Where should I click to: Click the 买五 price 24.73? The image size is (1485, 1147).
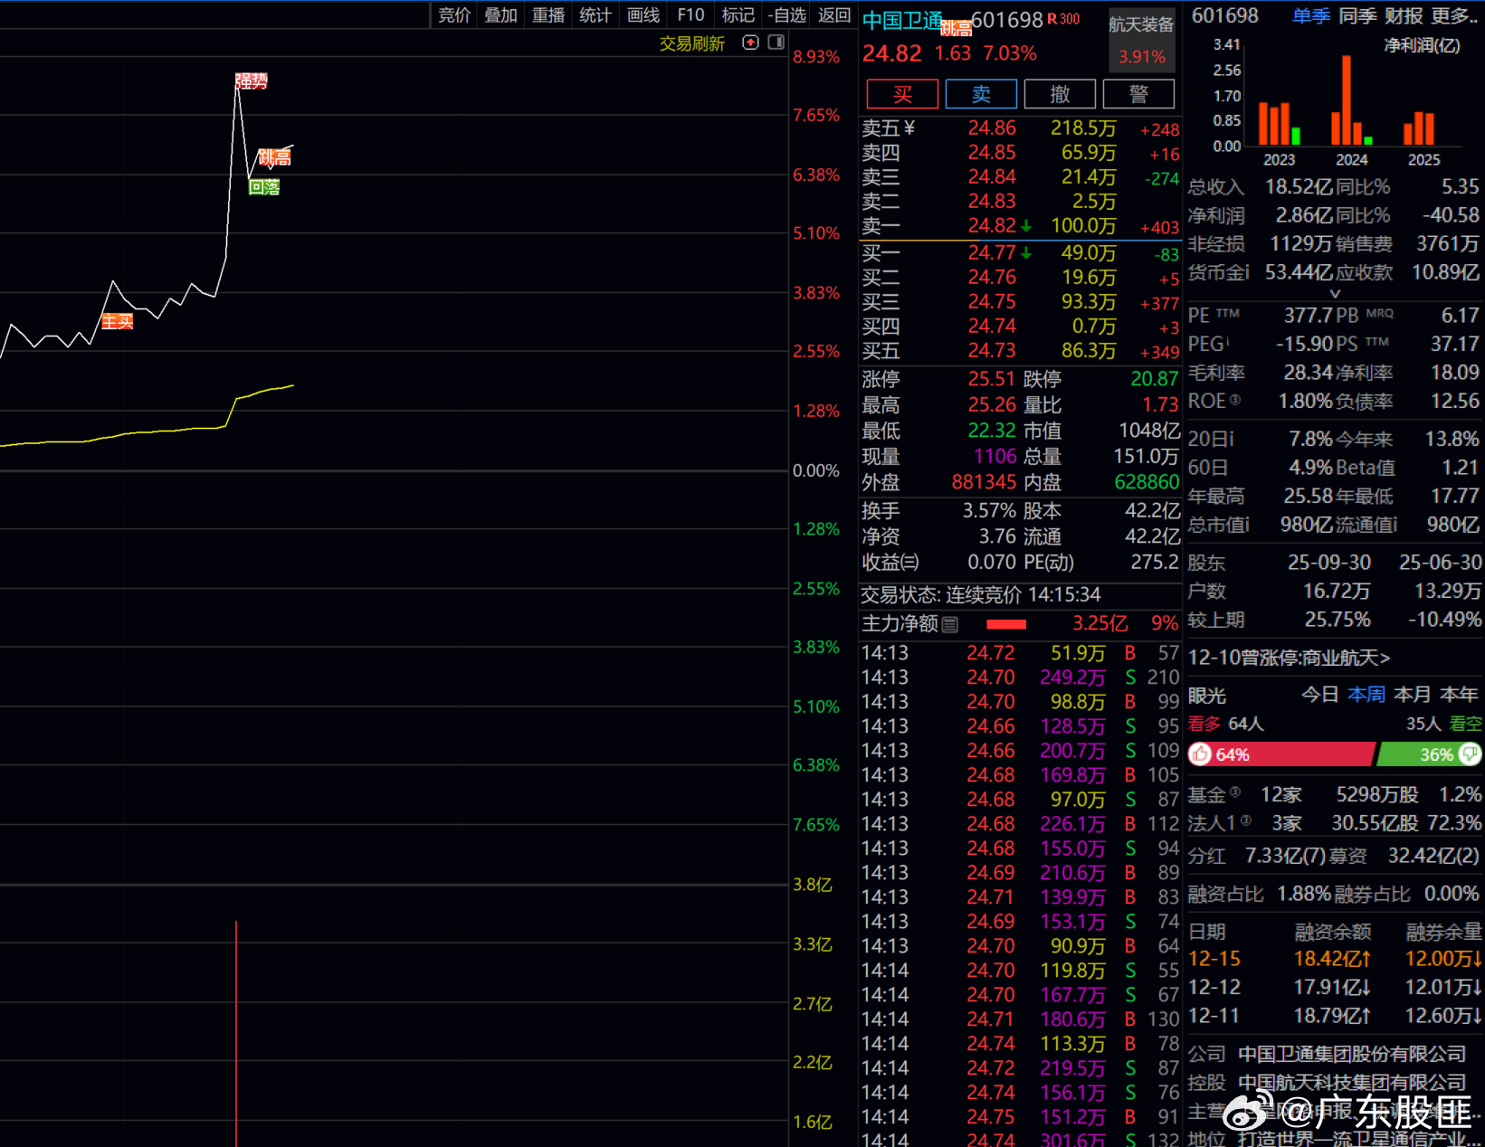pyautogui.click(x=992, y=350)
